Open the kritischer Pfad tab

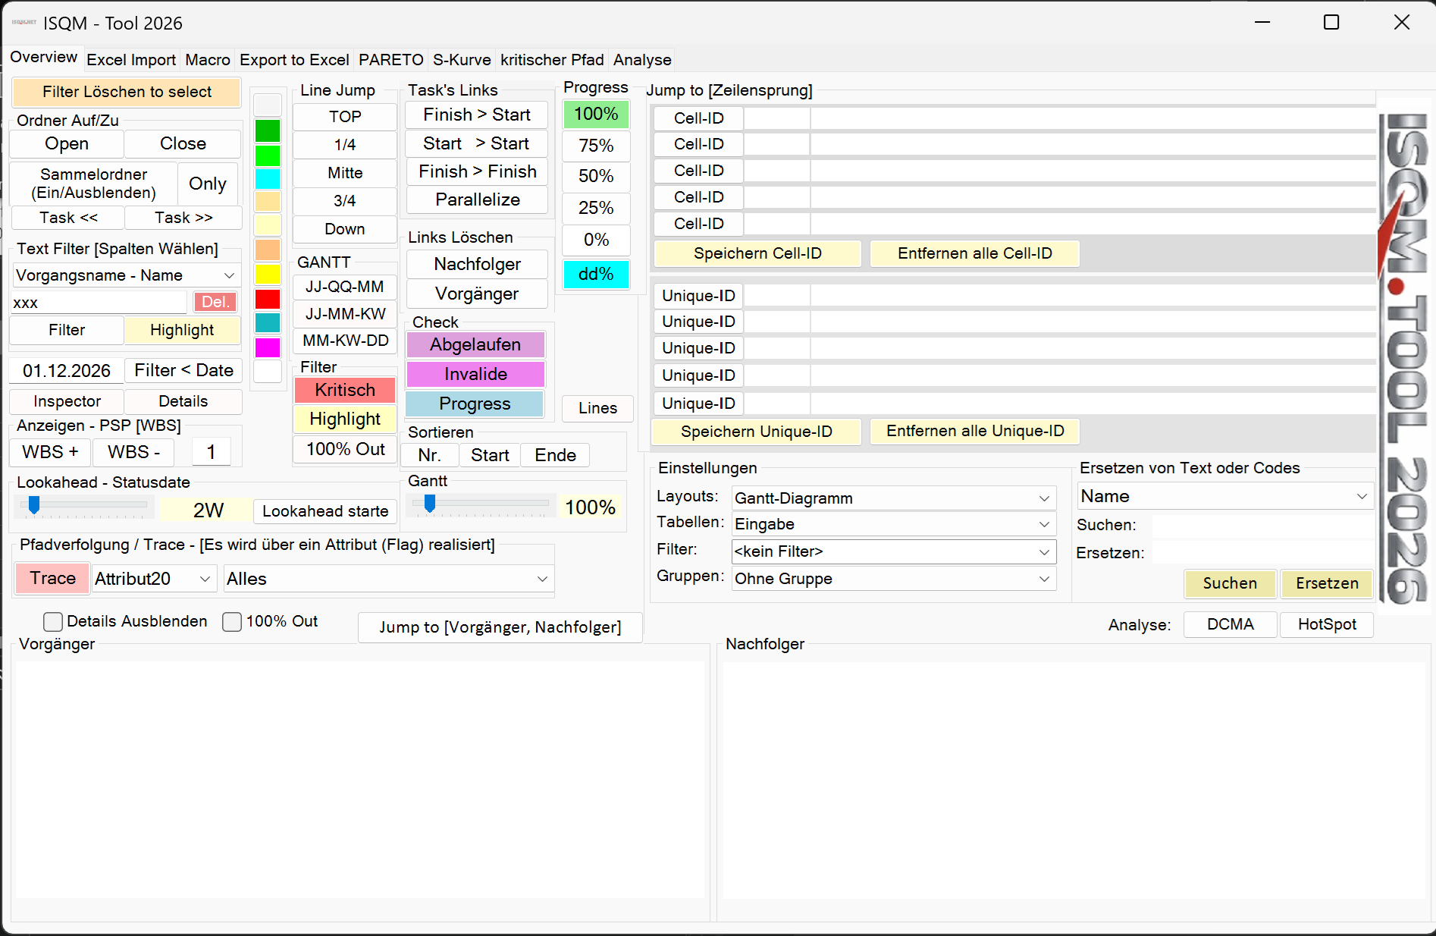point(552,60)
